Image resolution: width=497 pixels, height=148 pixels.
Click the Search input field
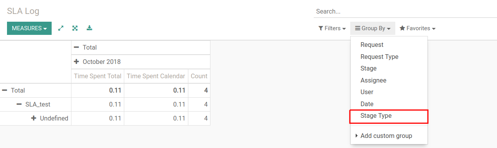[405, 12]
